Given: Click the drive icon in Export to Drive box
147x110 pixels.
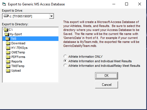Looking at the screenshot, I should point(6,16).
